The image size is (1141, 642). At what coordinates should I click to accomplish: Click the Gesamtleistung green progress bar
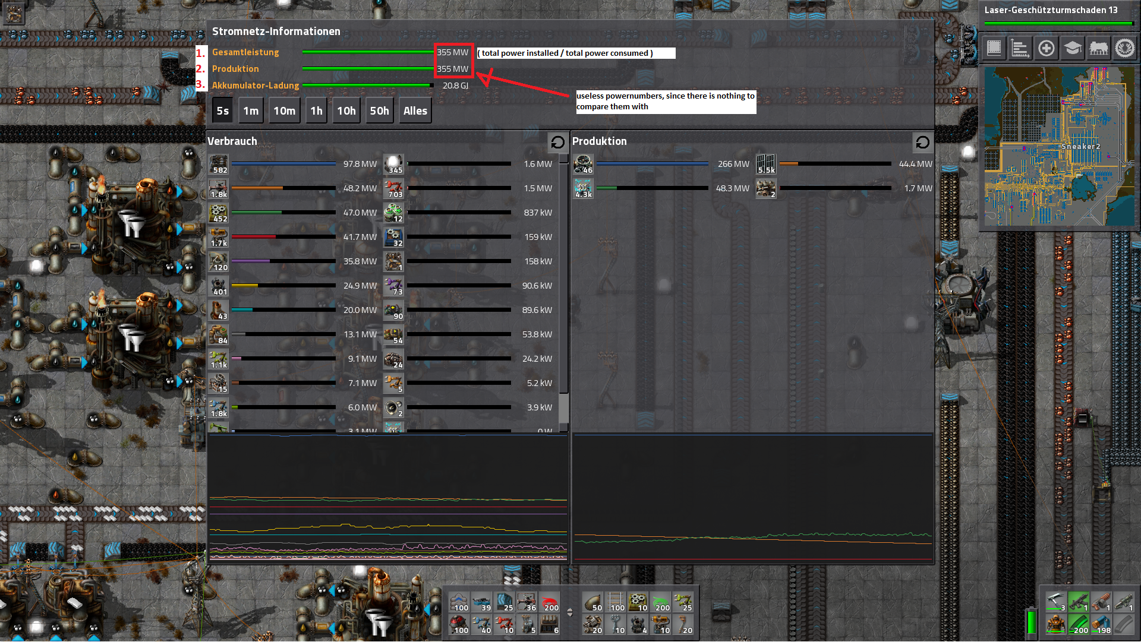(x=368, y=52)
